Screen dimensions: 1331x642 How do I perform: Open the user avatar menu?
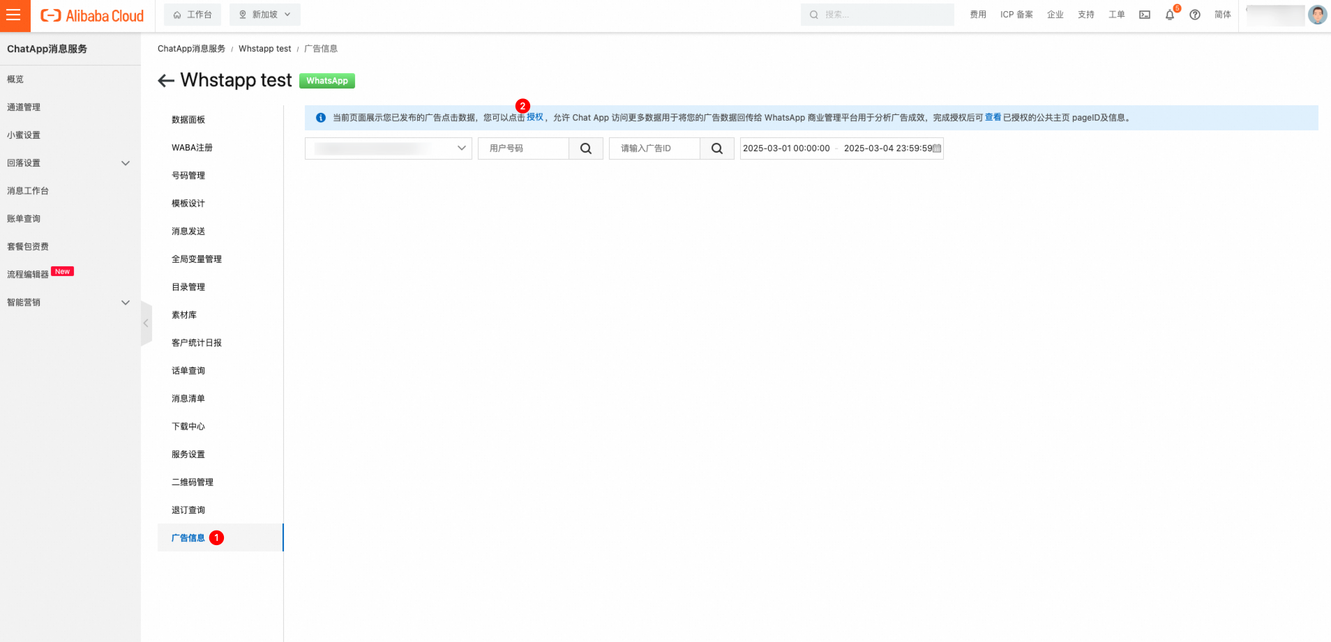pyautogui.click(x=1318, y=15)
